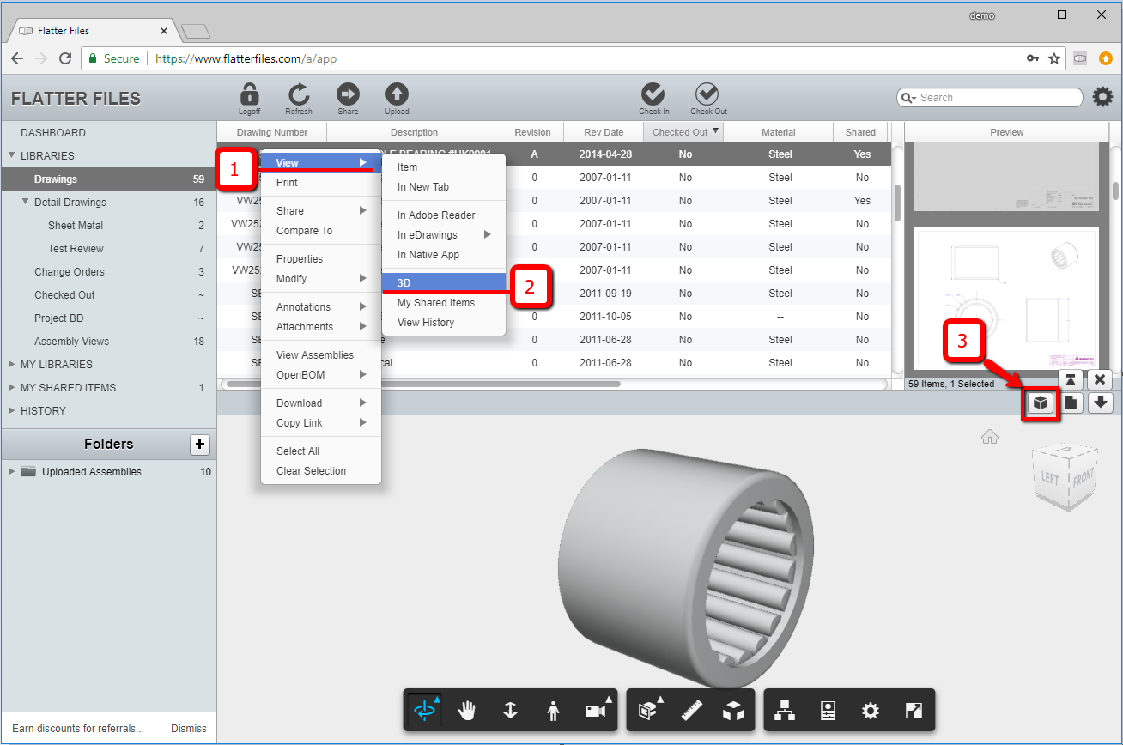Close the viewer panel with X button
This screenshot has width=1123, height=745.
pyautogui.click(x=1101, y=379)
